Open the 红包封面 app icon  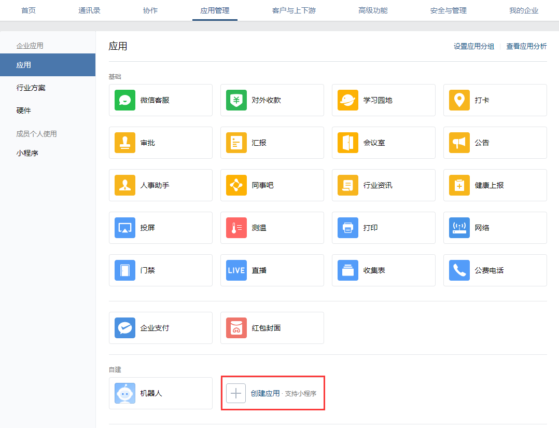tap(236, 328)
